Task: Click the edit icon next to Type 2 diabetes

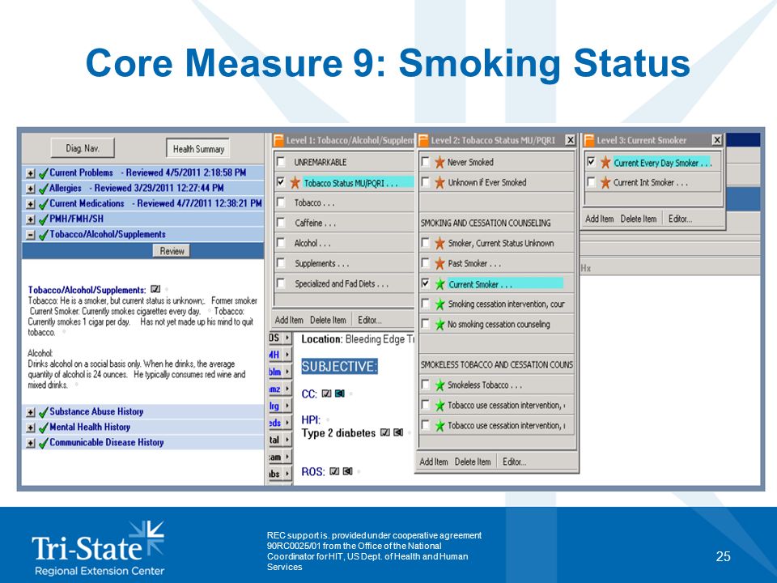Action: tap(385, 432)
